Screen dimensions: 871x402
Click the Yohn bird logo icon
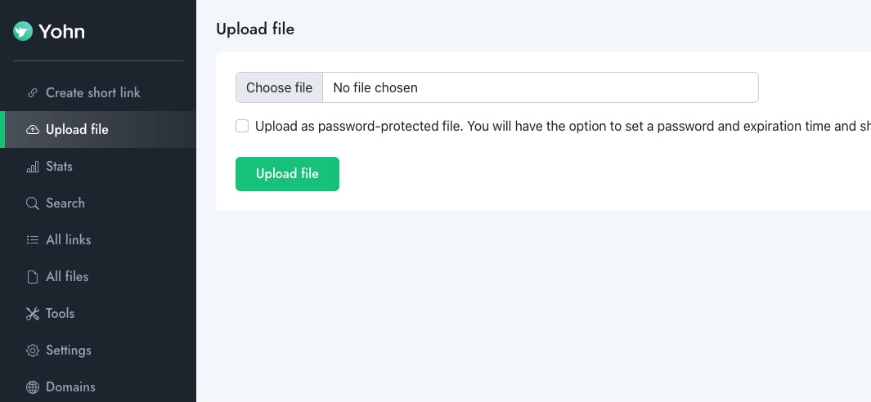(x=23, y=32)
